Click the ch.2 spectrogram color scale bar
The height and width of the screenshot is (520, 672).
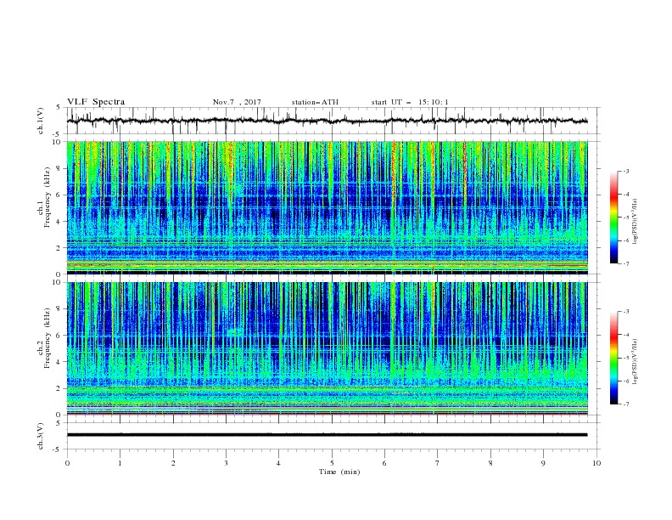coord(613,358)
